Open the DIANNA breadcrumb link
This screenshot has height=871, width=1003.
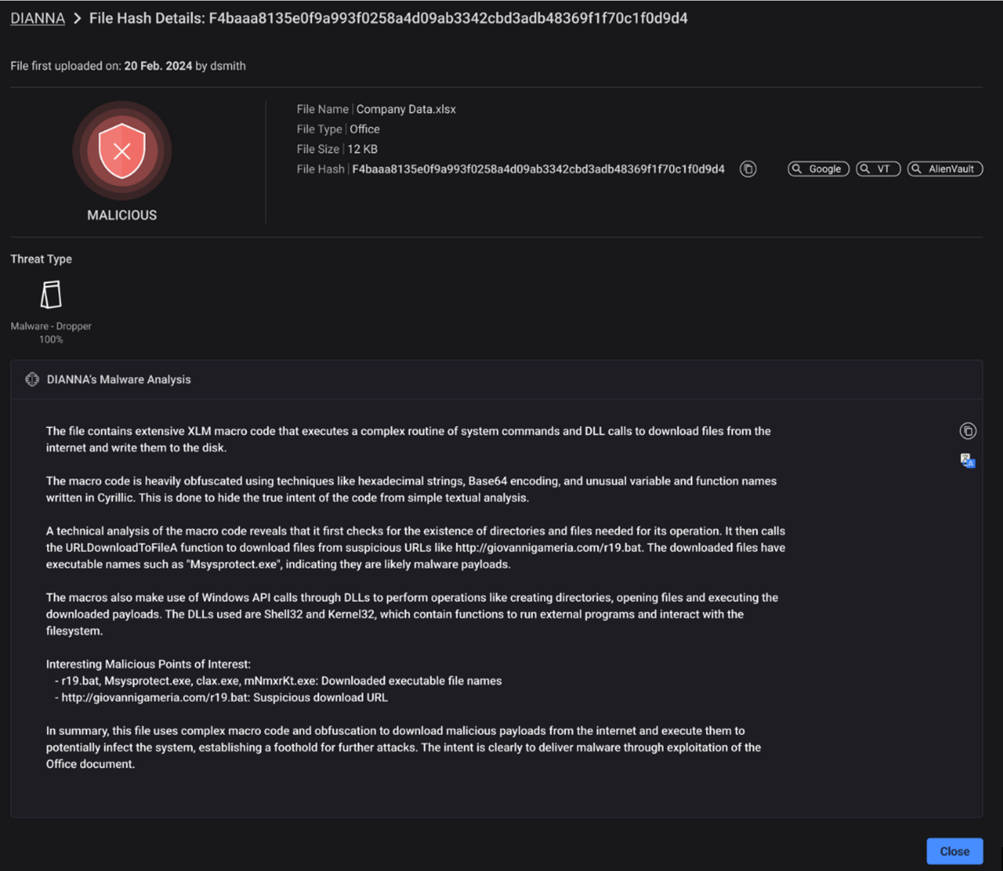tap(38, 18)
